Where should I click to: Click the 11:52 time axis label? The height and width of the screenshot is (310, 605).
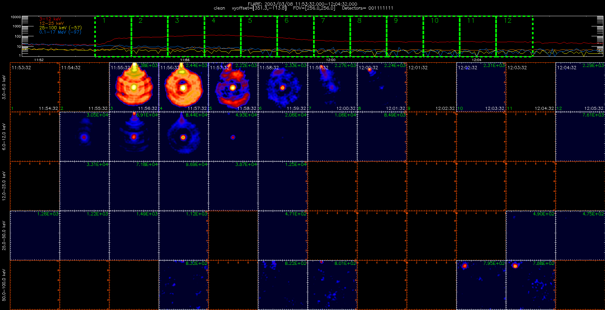tap(39, 60)
